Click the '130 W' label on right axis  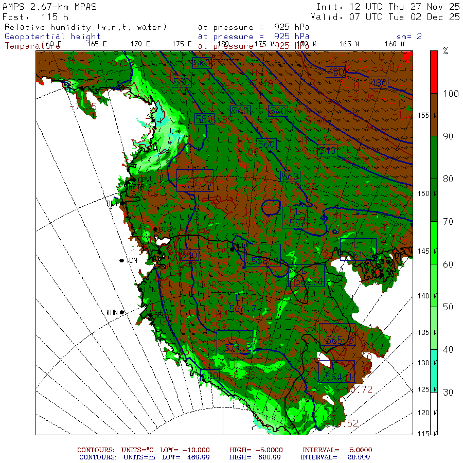click(428, 363)
